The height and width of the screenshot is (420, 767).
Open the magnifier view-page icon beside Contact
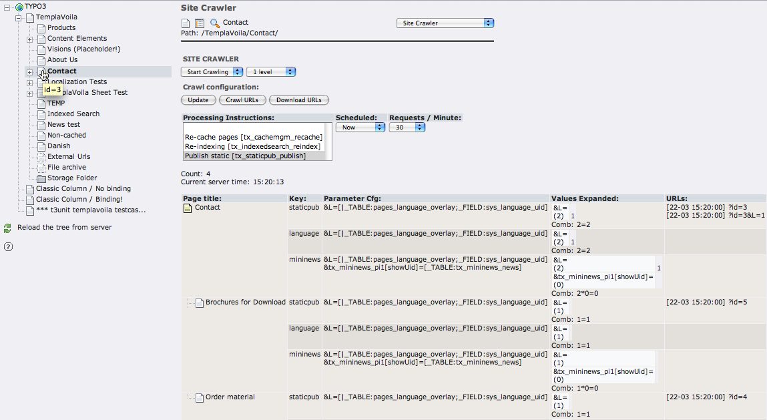214,23
